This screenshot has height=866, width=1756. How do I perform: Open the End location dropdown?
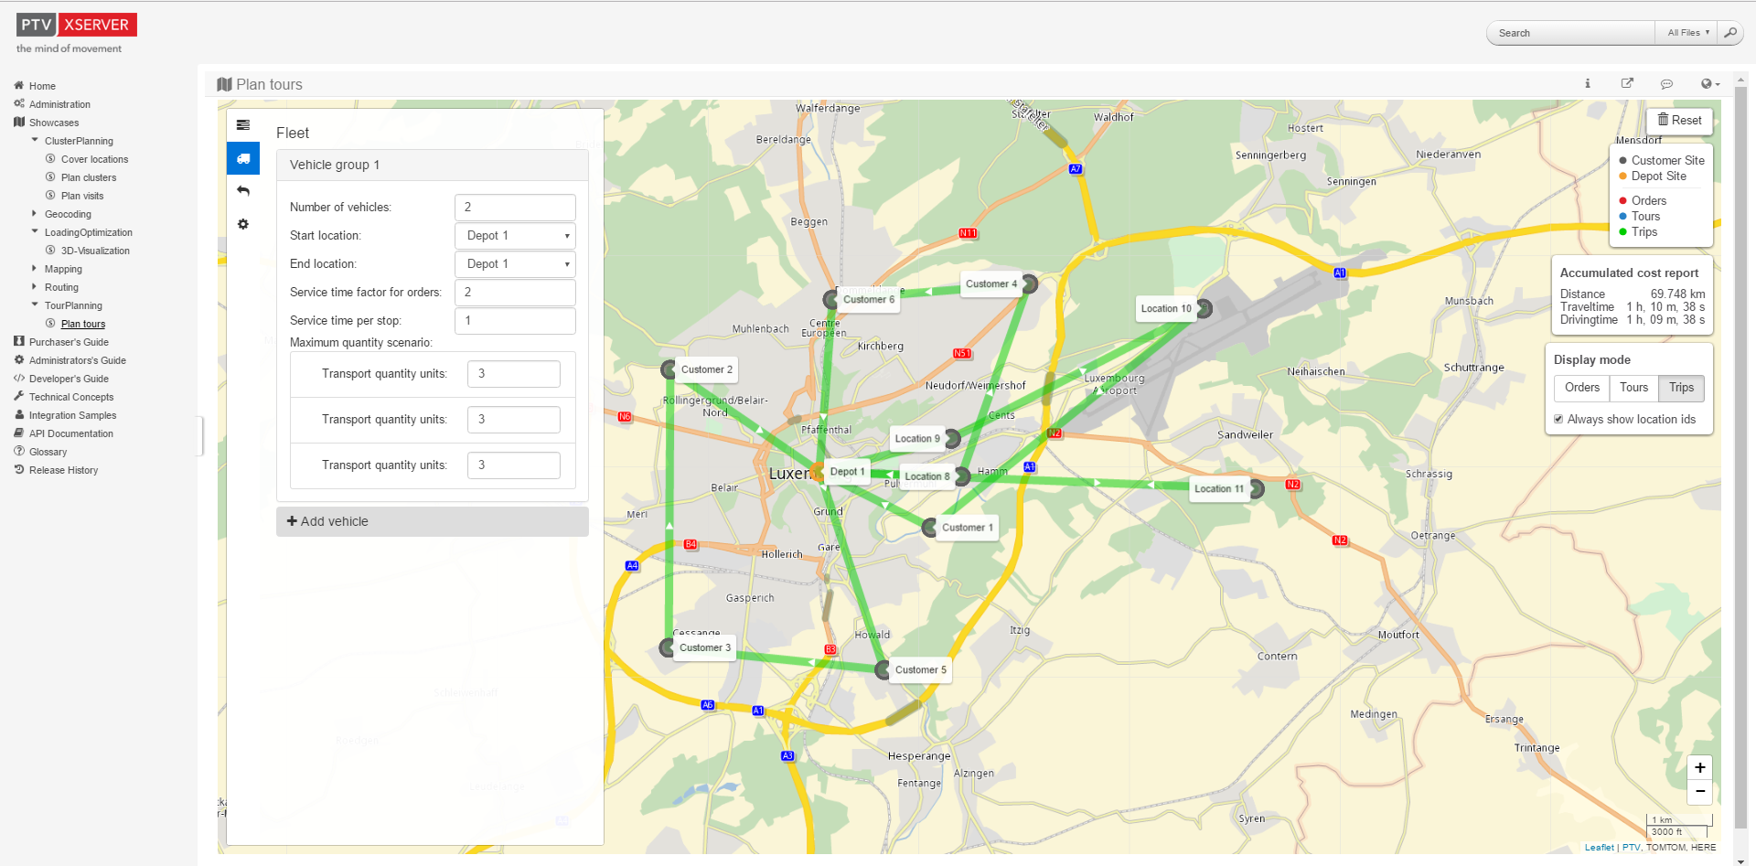tap(515, 264)
